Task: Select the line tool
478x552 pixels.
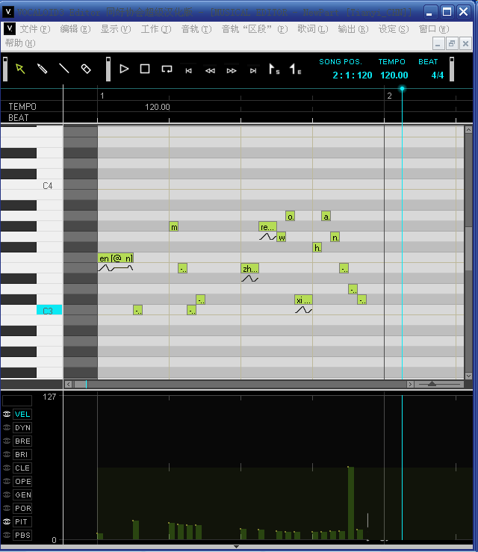Action: tap(64, 69)
